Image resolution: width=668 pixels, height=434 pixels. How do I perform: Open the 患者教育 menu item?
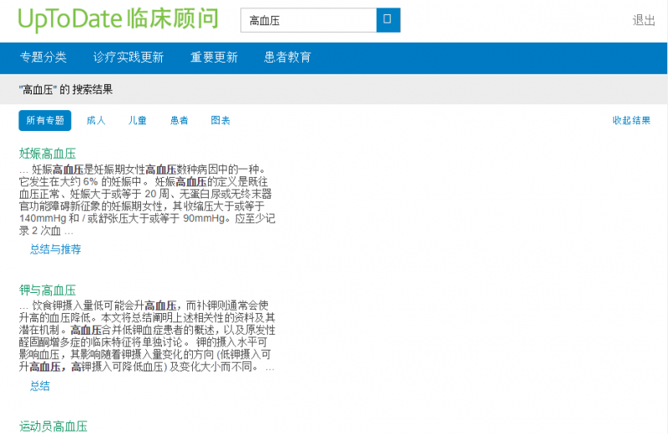point(287,57)
